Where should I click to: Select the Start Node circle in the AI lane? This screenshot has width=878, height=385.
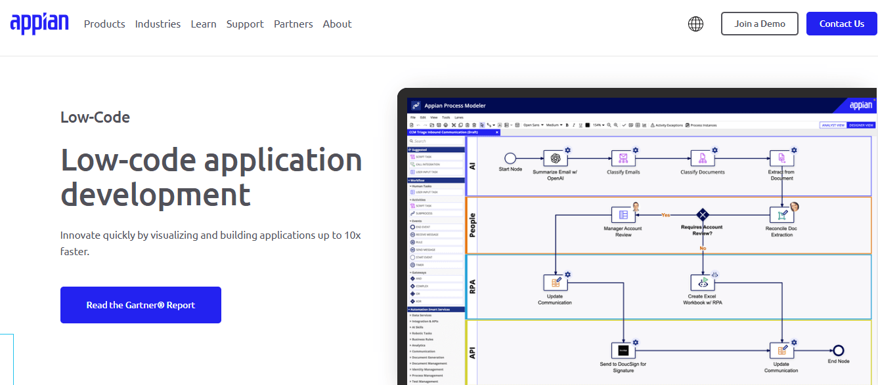click(510, 158)
